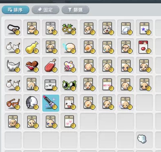The height and width of the screenshot is (152, 161).
Task: Click the empty slot after pink hearts coupon
Action: click(x=89, y=121)
